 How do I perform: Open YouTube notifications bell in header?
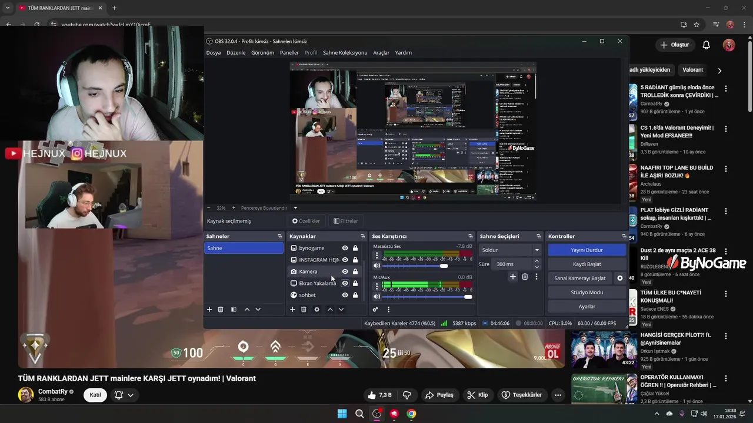pyautogui.click(x=706, y=45)
